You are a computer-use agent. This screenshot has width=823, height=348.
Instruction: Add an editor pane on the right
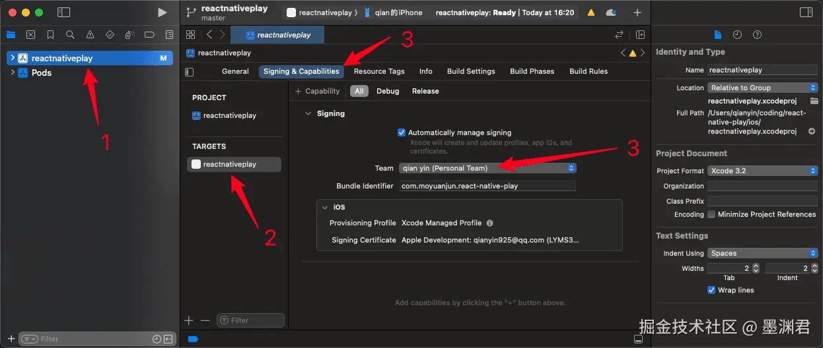click(x=640, y=34)
